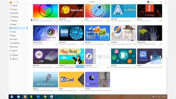Open the LCEDA app thumbnail

click(150, 56)
